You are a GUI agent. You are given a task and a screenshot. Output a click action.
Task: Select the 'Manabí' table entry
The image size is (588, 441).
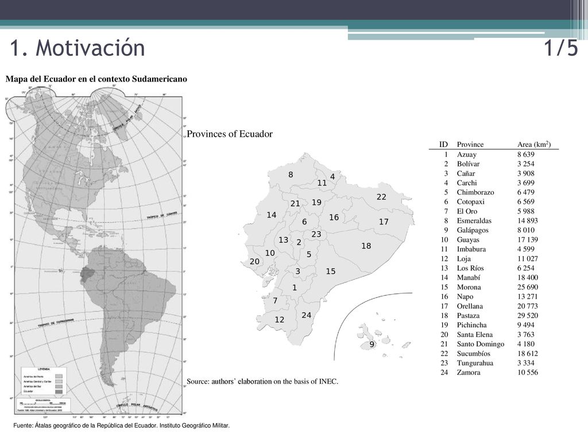click(x=469, y=277)
